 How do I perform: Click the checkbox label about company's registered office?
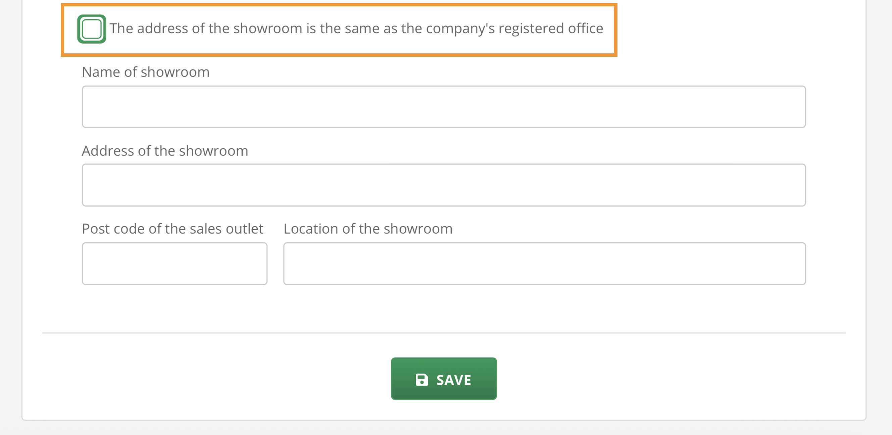(356, 29)
